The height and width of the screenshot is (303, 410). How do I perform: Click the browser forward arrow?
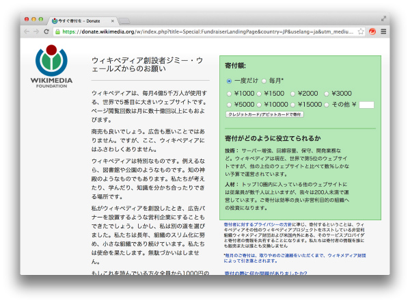(x=36, y=31)
